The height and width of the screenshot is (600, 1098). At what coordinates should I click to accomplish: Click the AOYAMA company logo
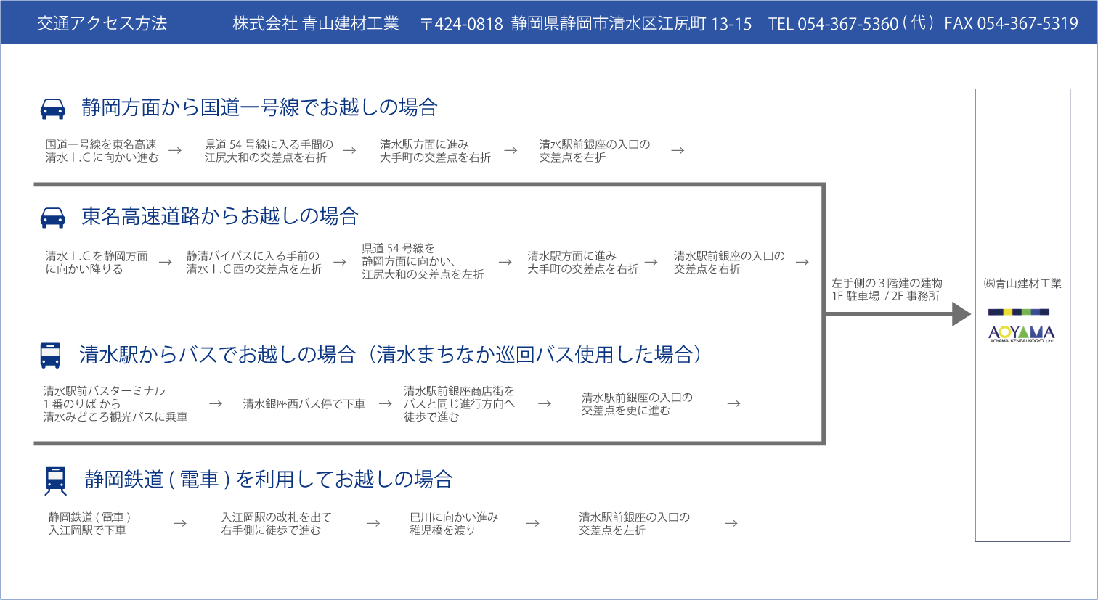pos(1022,334)
